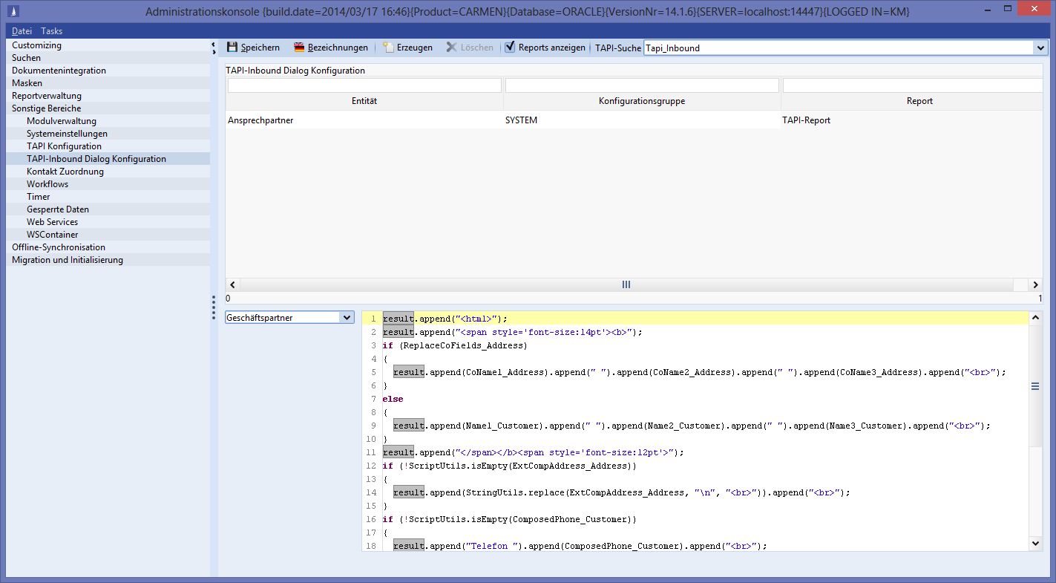
Task: Click the application sailboat icon in title bar
Action: [x=12, y=11]
